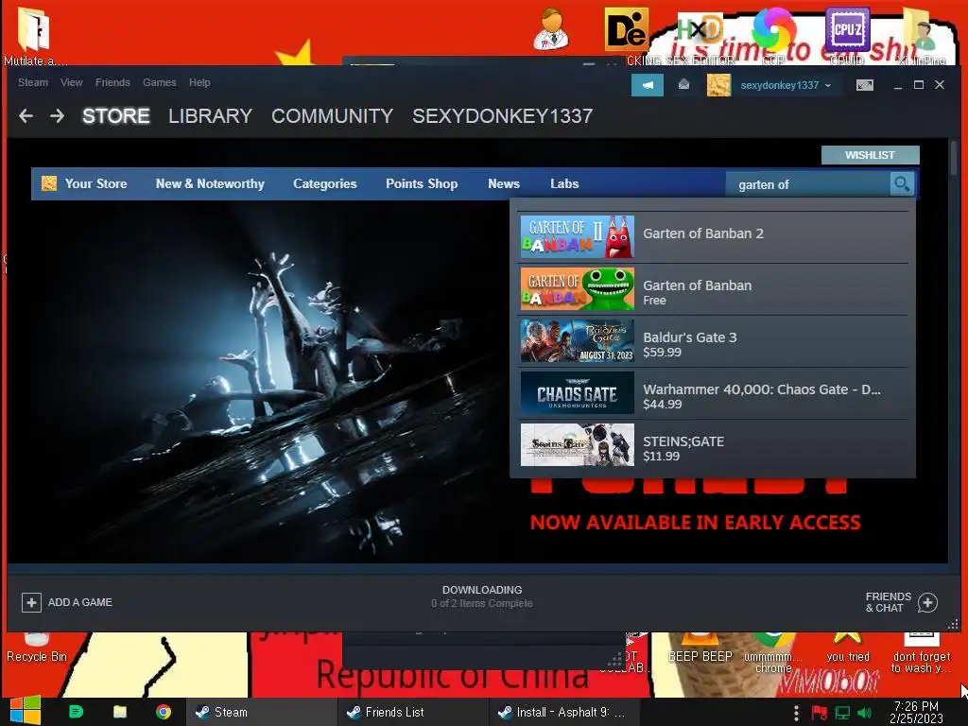This screenshot has width=968, height=726.
Task: Open the green chat app in taskbar
Action: [x=76, y=712]
